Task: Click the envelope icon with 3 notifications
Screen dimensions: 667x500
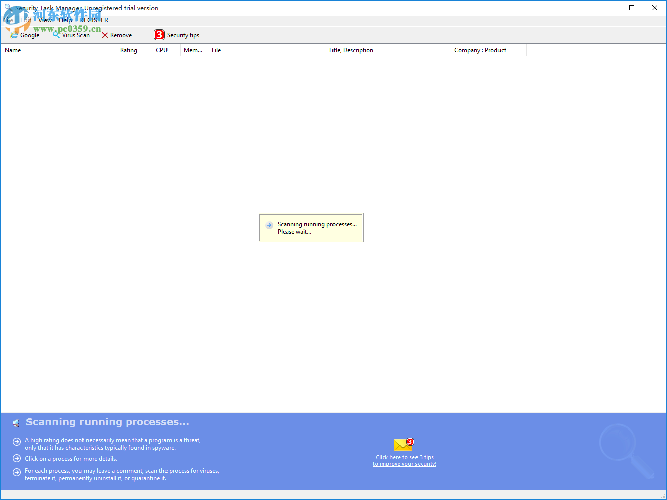Action: click(403, 444)
